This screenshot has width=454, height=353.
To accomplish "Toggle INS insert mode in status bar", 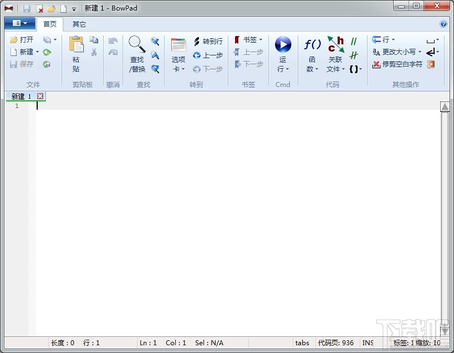I will [368, 343].
